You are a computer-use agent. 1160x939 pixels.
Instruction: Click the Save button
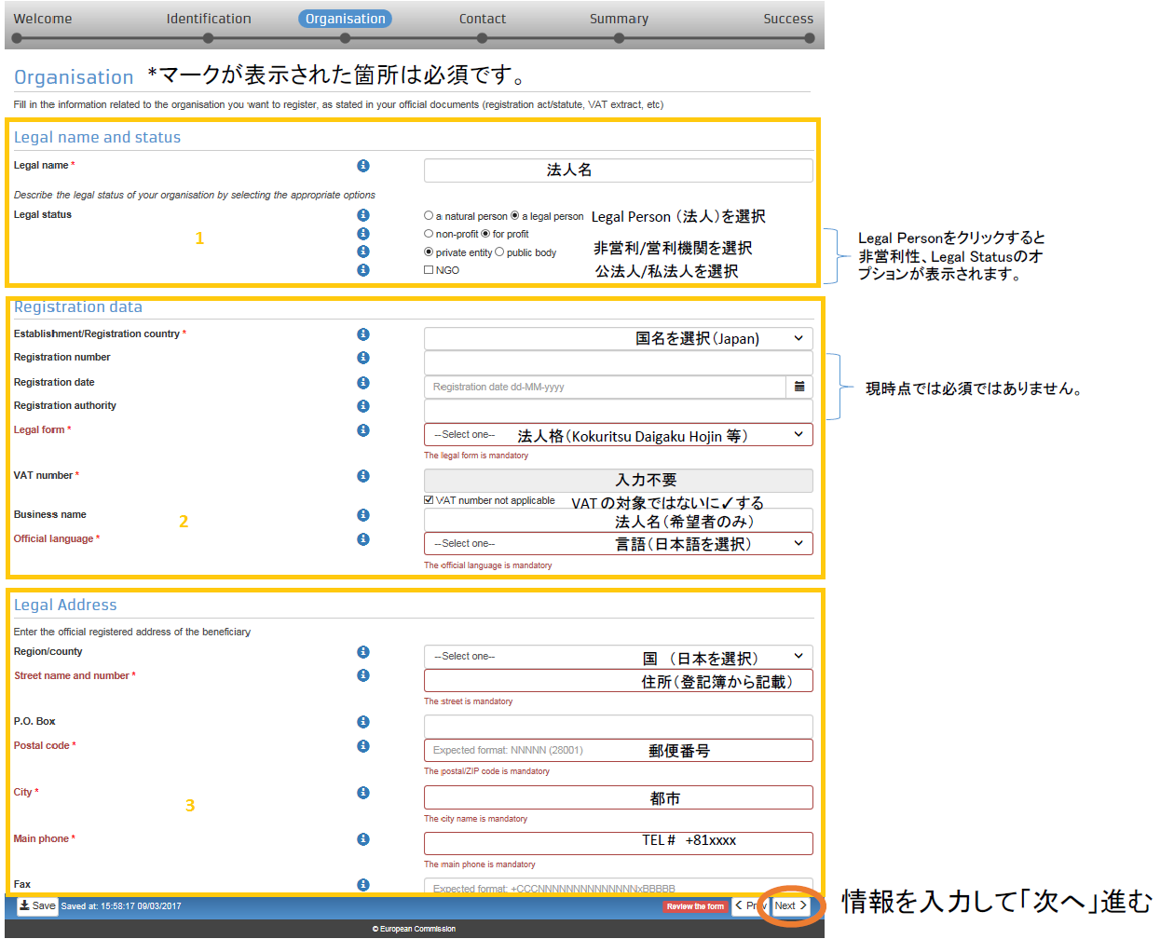coord(37,905)
